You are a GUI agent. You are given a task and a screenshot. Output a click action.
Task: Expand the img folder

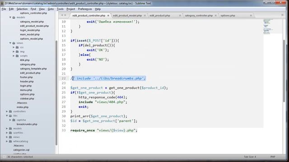(x=14, y=52)
